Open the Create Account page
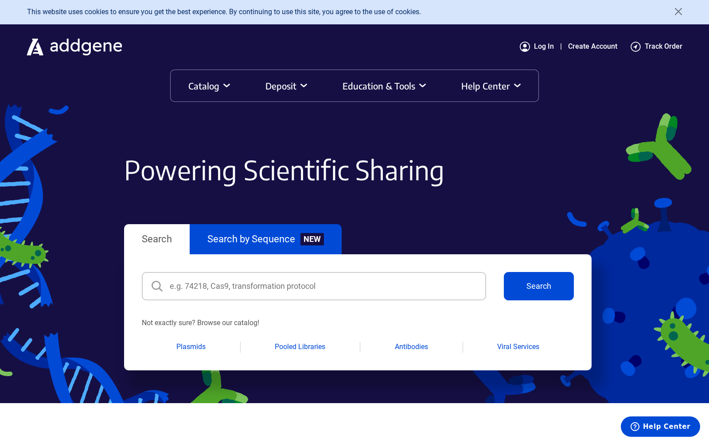This screenshot has width=709, height=443. [x=592, y=47]
